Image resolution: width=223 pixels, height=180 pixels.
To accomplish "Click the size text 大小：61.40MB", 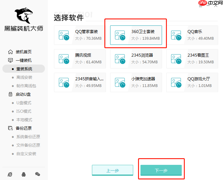I will 88,62.
